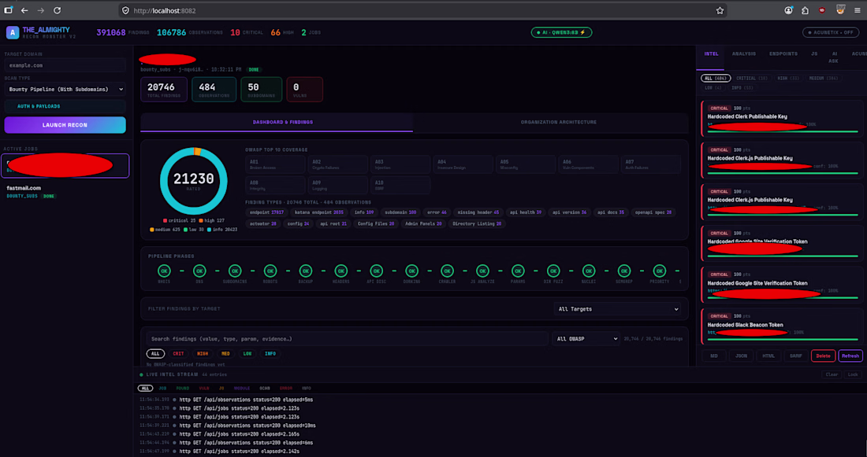Focus the Search findings input field
This screenshot has width=867, height=457.
point(348,339)
